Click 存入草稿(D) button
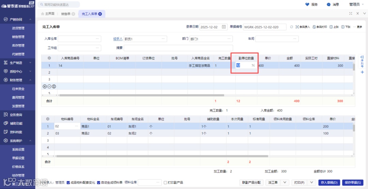 pyautogui.click(x=329, y=183)
